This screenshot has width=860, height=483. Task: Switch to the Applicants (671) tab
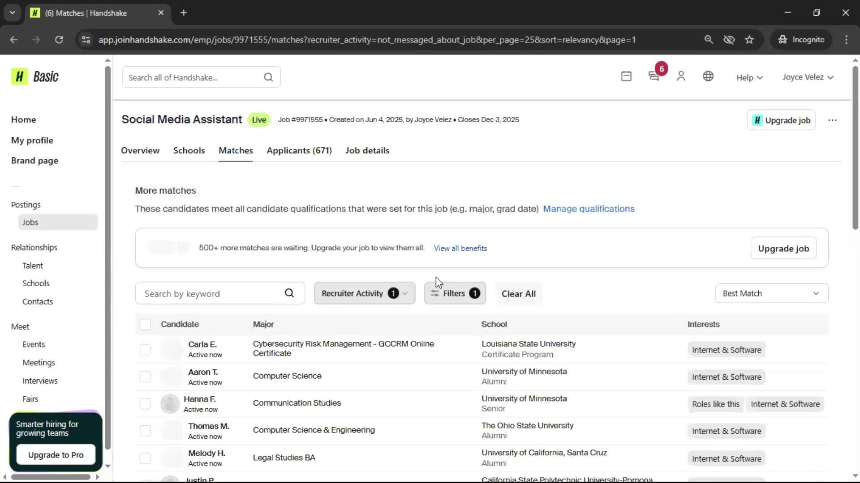click(x=299, y=151)
